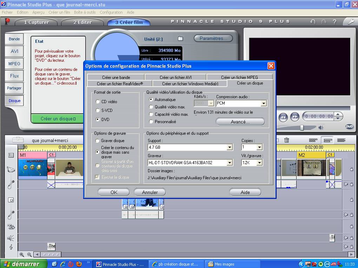The width and height of the screenshot is (358, 268).
Task: Lock the title track
Action: 352,226
